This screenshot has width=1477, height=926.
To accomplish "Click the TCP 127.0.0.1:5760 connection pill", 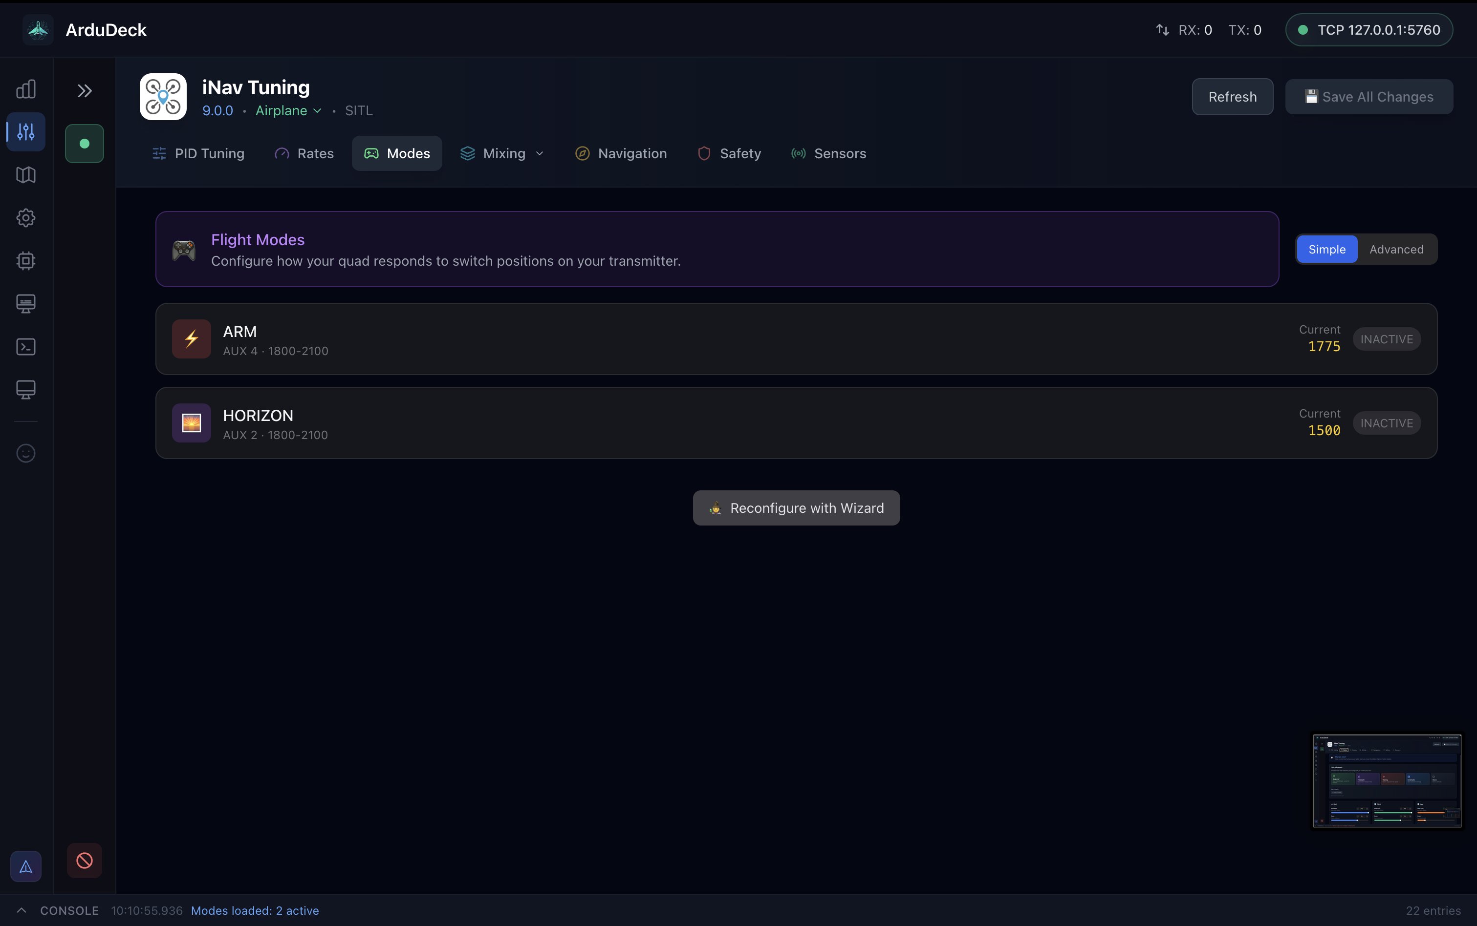I will [1369, 30].
